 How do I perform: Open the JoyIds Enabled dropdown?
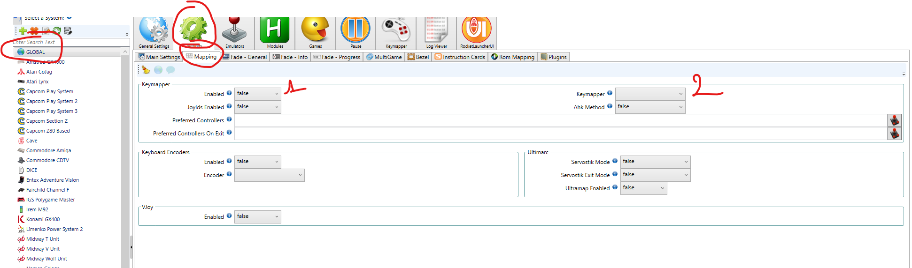(257, 107)
